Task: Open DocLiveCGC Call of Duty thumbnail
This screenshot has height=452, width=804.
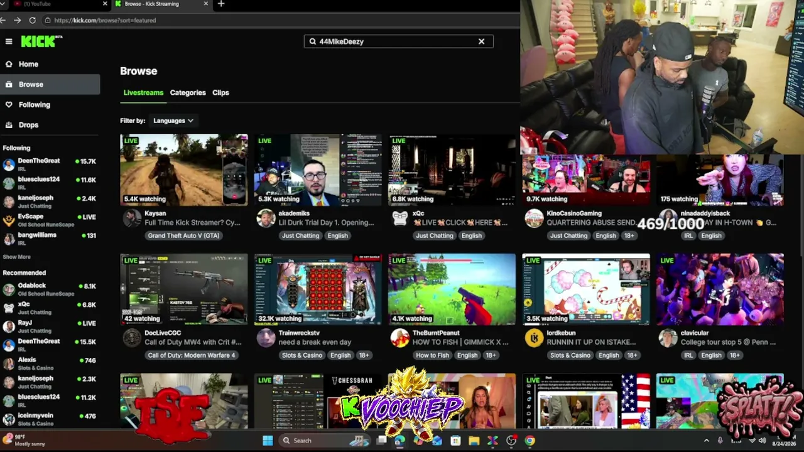Action: [x=184, y=289]
